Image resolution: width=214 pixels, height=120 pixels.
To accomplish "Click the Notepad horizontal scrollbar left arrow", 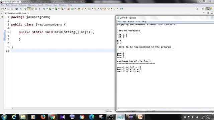I will tap(118, 108).
